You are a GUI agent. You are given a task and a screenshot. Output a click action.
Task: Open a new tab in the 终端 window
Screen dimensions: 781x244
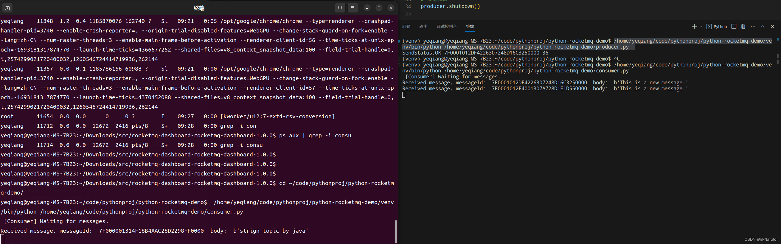pyautogui.click(x=7, y=8)
